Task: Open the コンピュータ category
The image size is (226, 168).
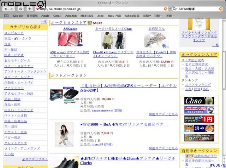Action: [x=14, y=33]
